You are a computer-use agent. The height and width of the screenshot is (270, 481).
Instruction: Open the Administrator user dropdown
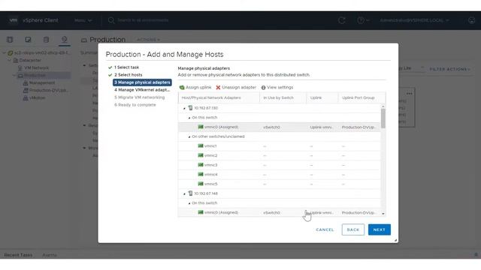click(414, 20)
